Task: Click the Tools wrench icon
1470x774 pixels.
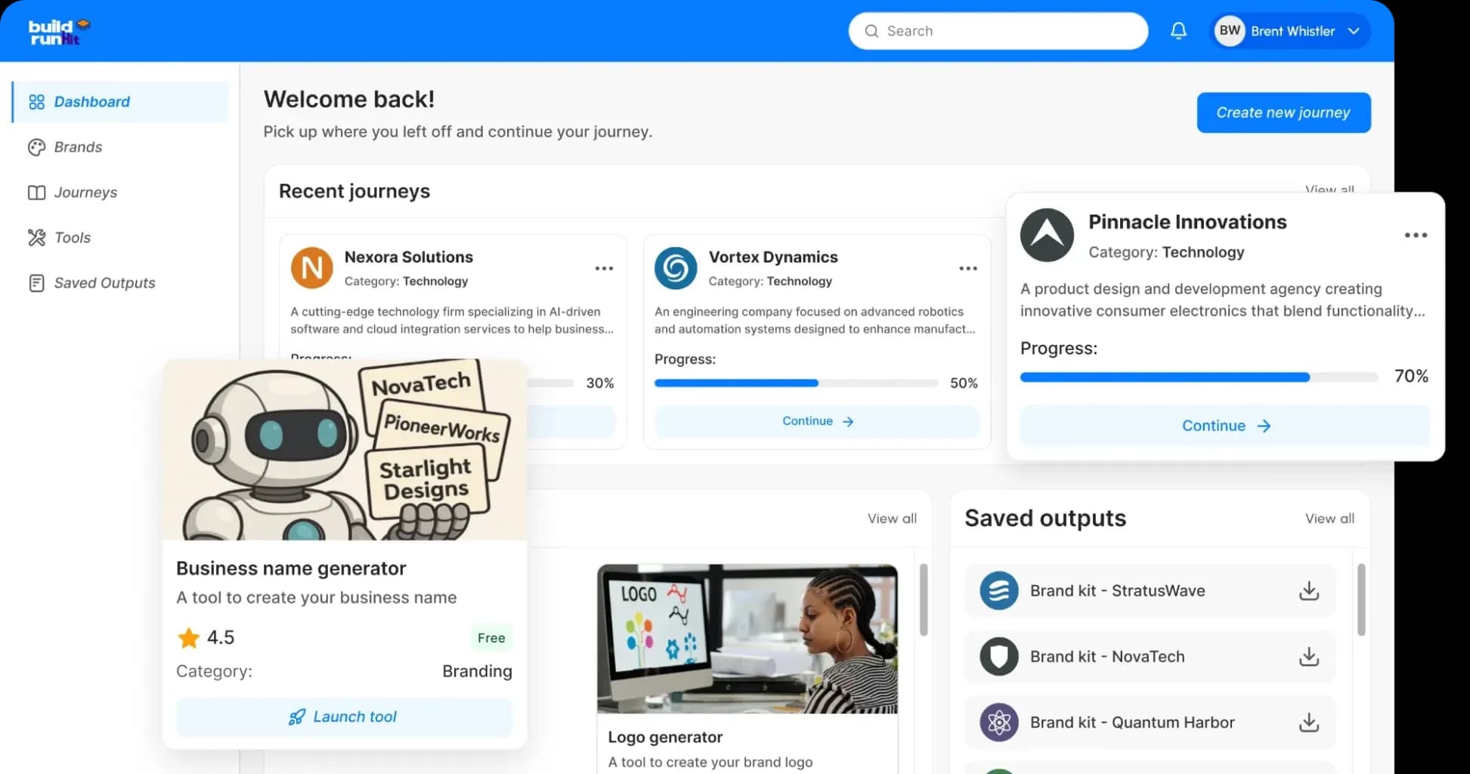Action: [36, 237]
